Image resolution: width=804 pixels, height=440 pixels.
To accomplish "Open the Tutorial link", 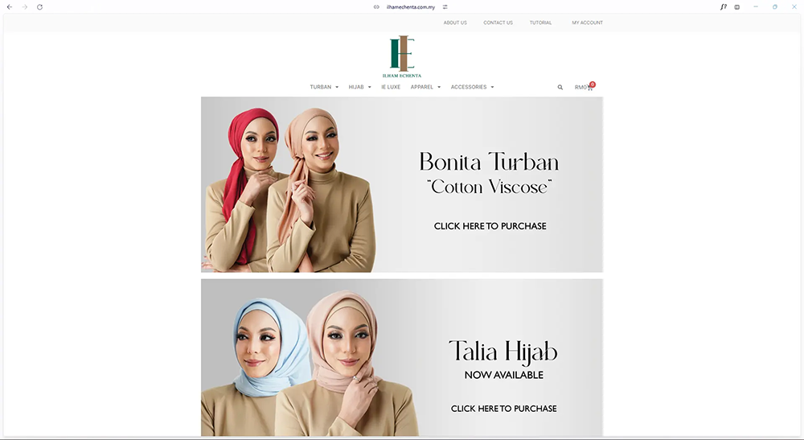I will click(x=540, y=23).
